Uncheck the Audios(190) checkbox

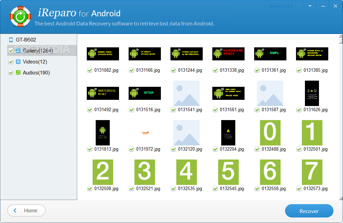point(11,73)
